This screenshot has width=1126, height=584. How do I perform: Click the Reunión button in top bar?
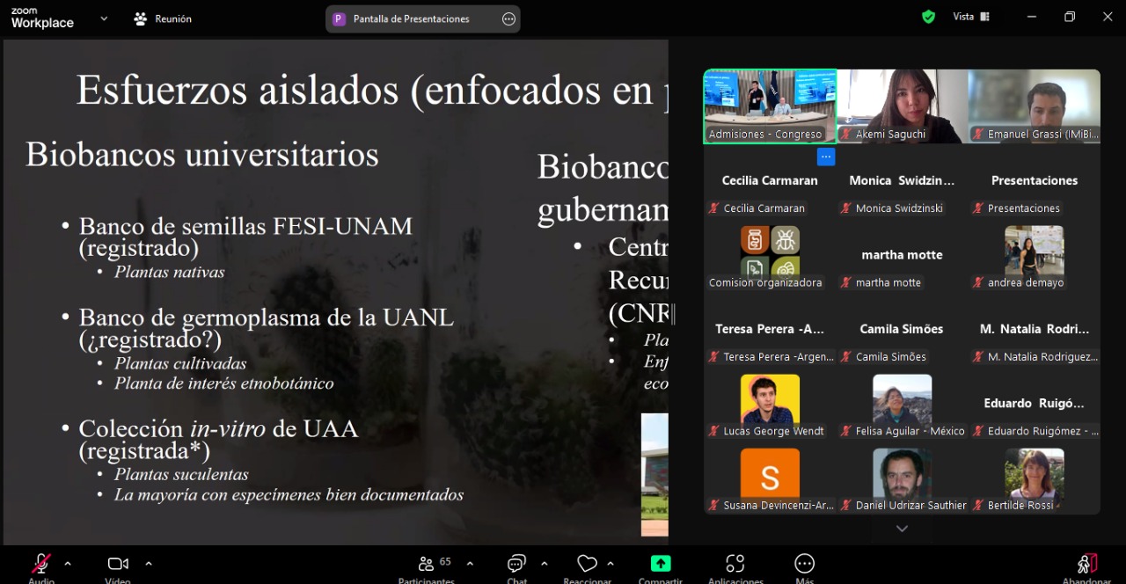tap(163, 18)
